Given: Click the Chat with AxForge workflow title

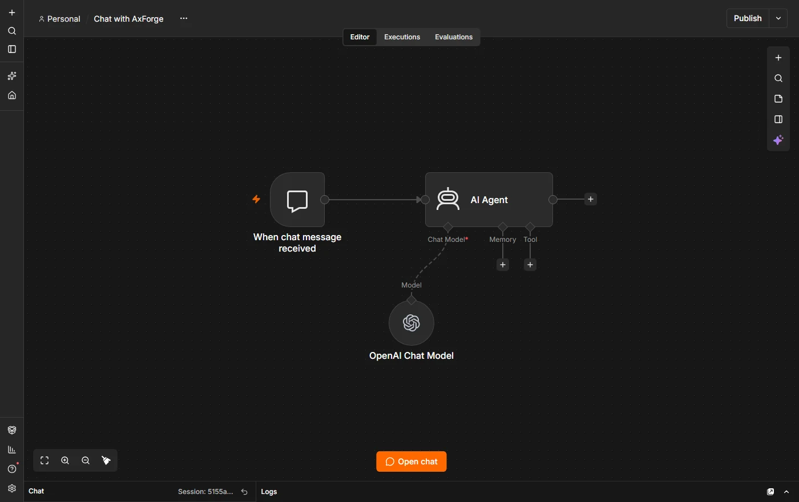Looking at the screenshot, I should (x=128, y=19).
